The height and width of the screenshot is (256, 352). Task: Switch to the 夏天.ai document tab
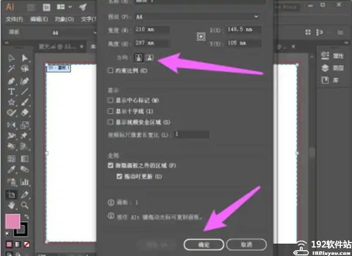(57, 46)
